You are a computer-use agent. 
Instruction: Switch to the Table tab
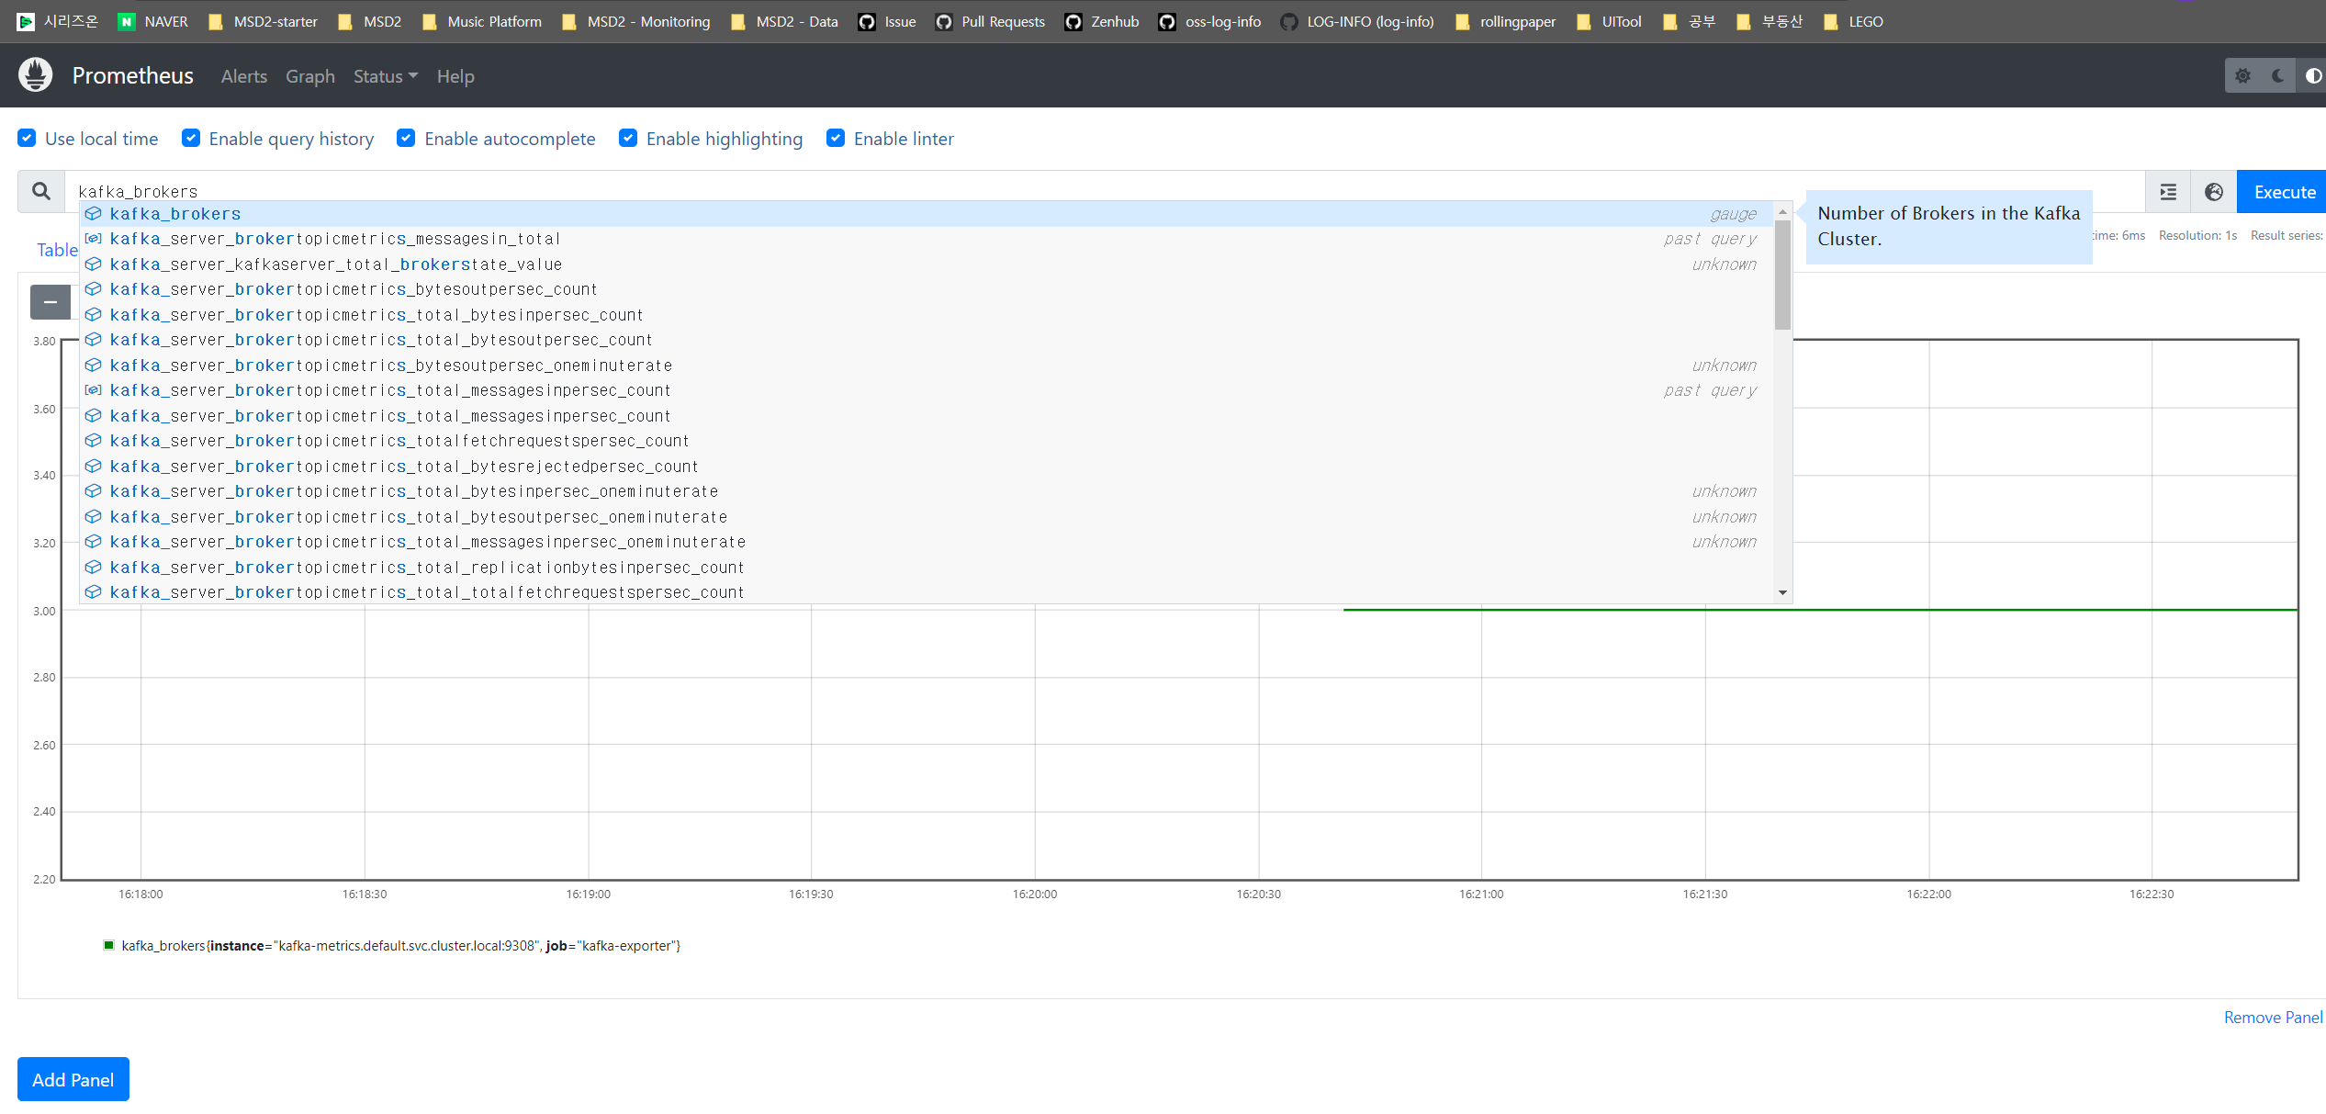(x=56, y=250)
